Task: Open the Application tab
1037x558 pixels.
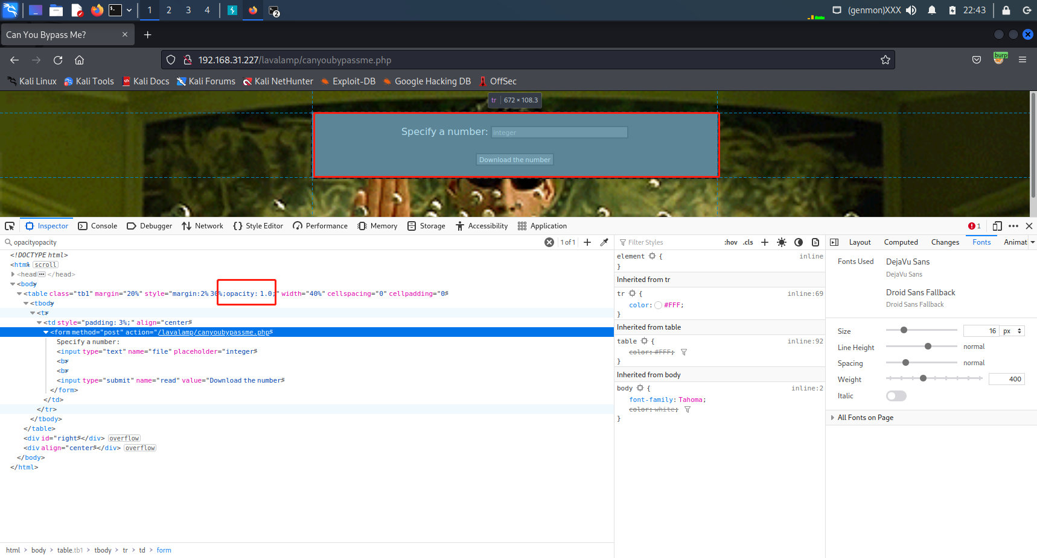Action: 542,226
